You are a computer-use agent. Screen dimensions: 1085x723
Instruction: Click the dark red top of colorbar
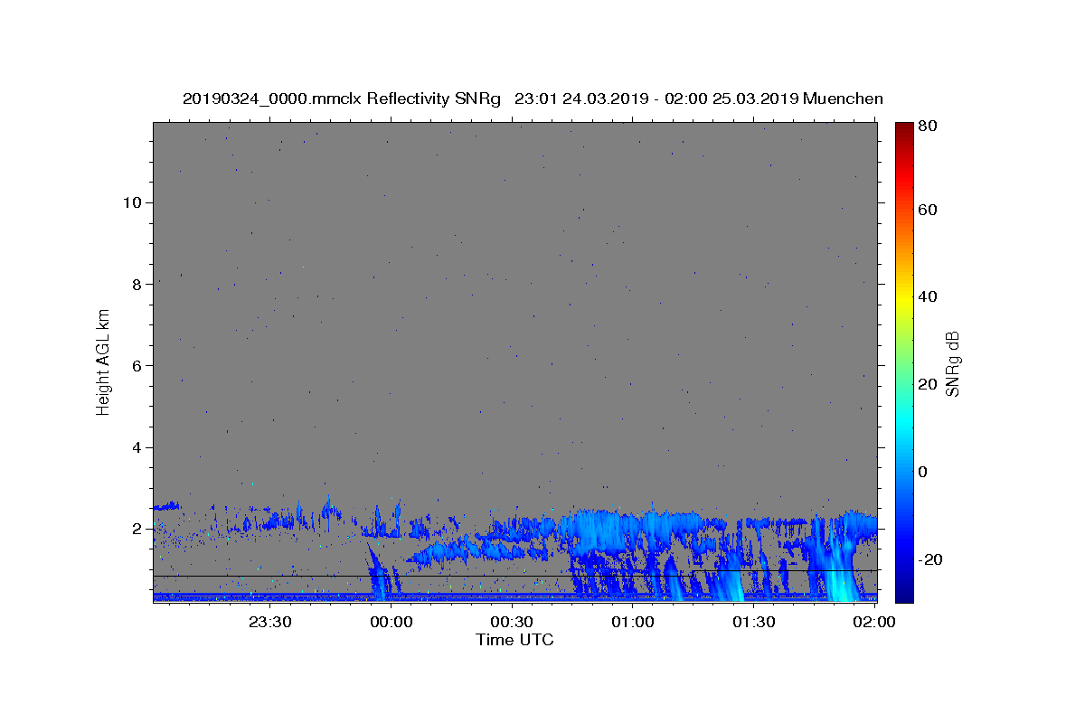(x=904, y=129)
